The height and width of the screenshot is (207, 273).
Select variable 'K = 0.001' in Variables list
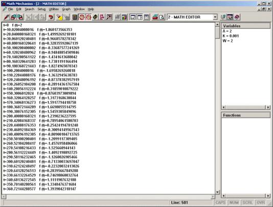231,36
